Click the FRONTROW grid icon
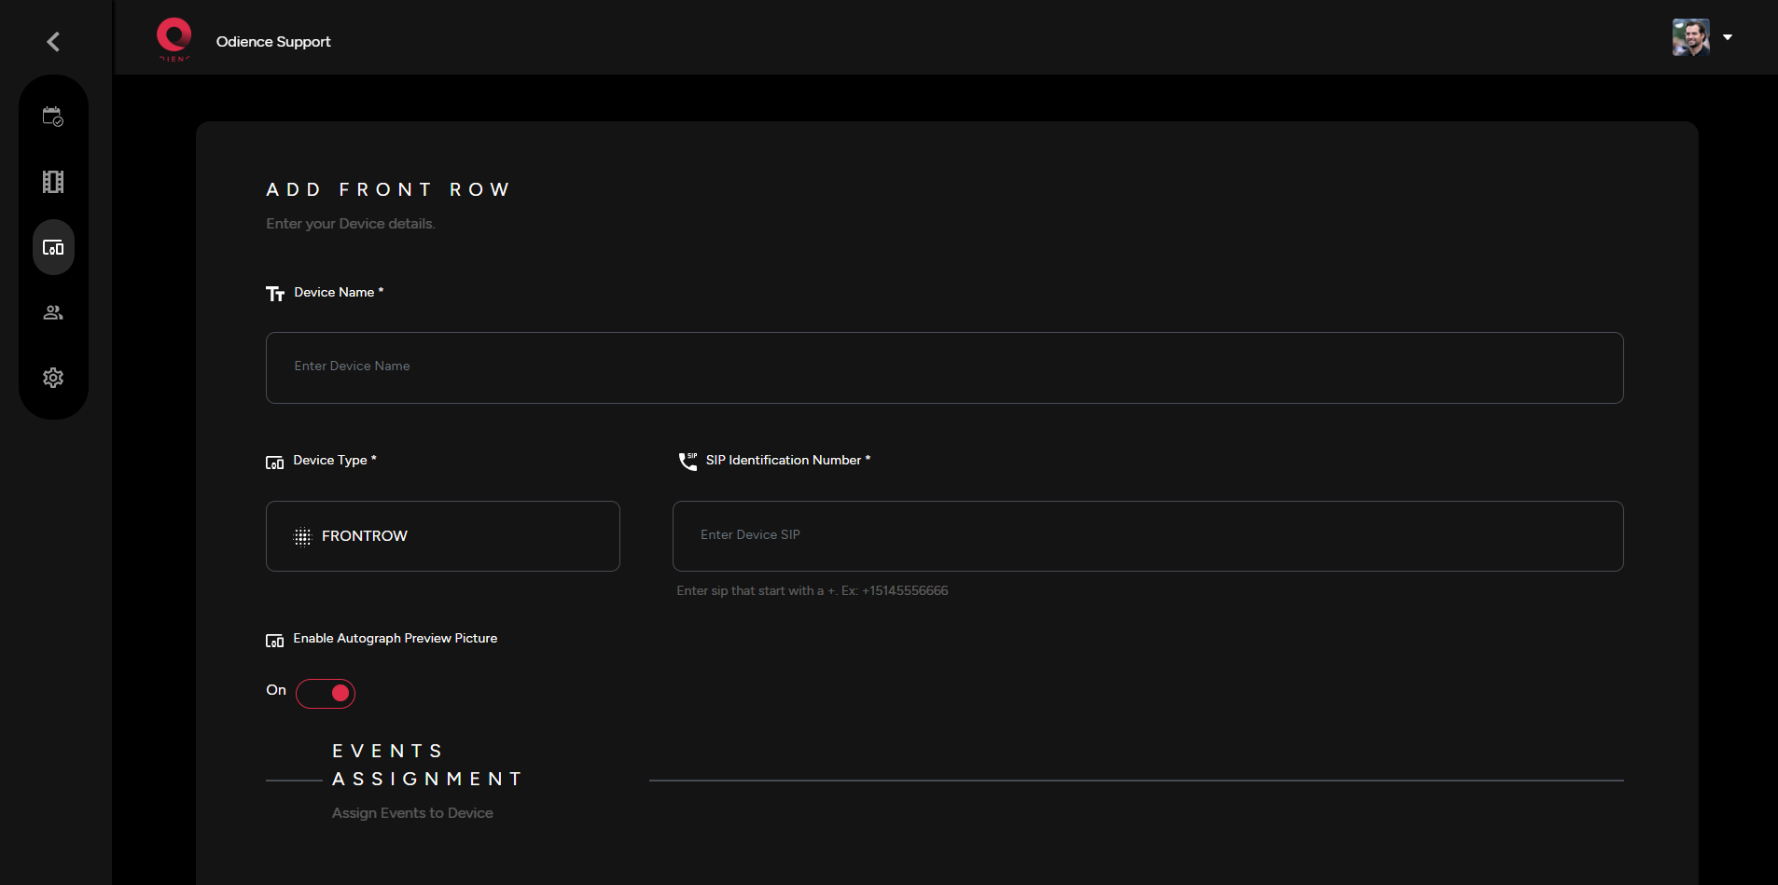The image size is (1778, 885). tap(302, 536)
